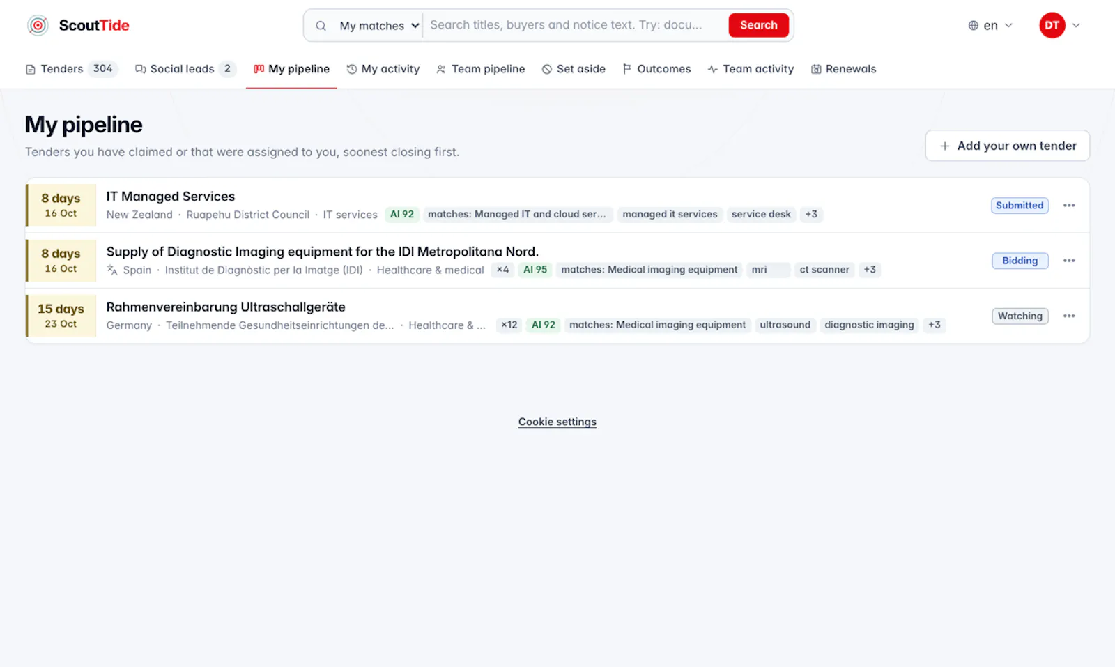
Task: Open Supply of Diagnostic Imaging equipment tender
Action: 323,252
